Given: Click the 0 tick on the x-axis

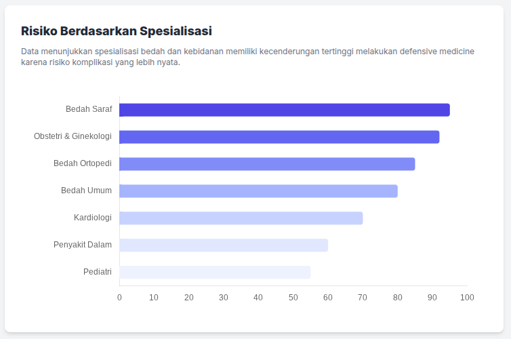Looking at the screenshot, I should click(120, 298).
